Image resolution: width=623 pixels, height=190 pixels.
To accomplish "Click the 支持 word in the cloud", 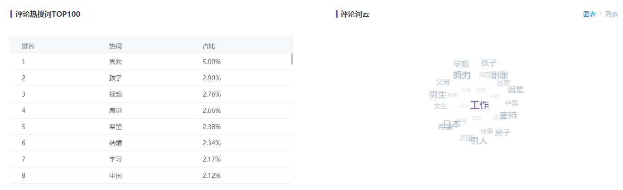I will 508,116.
